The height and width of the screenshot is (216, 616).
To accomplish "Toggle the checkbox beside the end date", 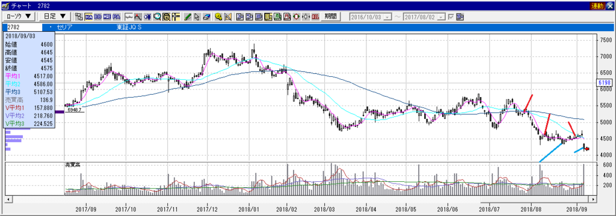I will 451,17.
